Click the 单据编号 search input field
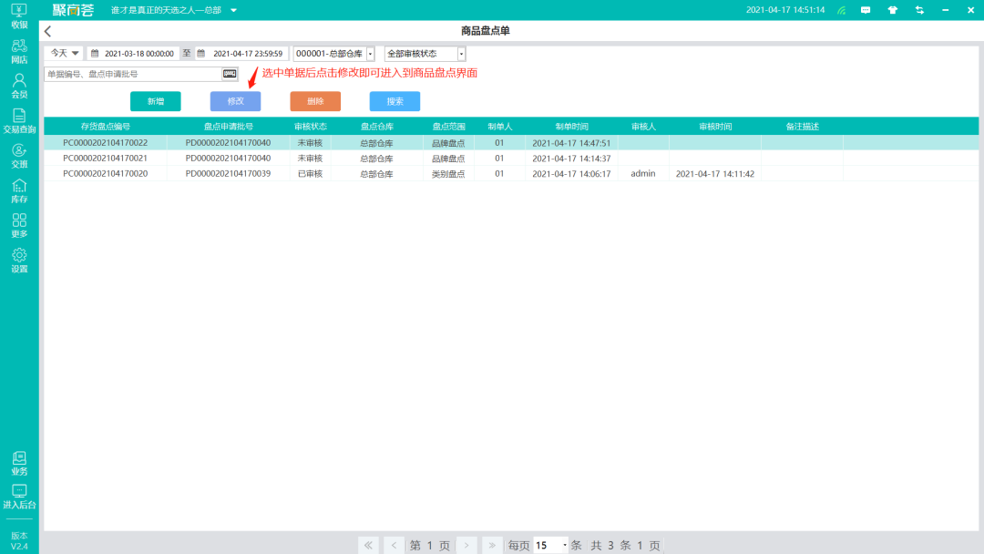984x554 pixels. pos(132,74)
